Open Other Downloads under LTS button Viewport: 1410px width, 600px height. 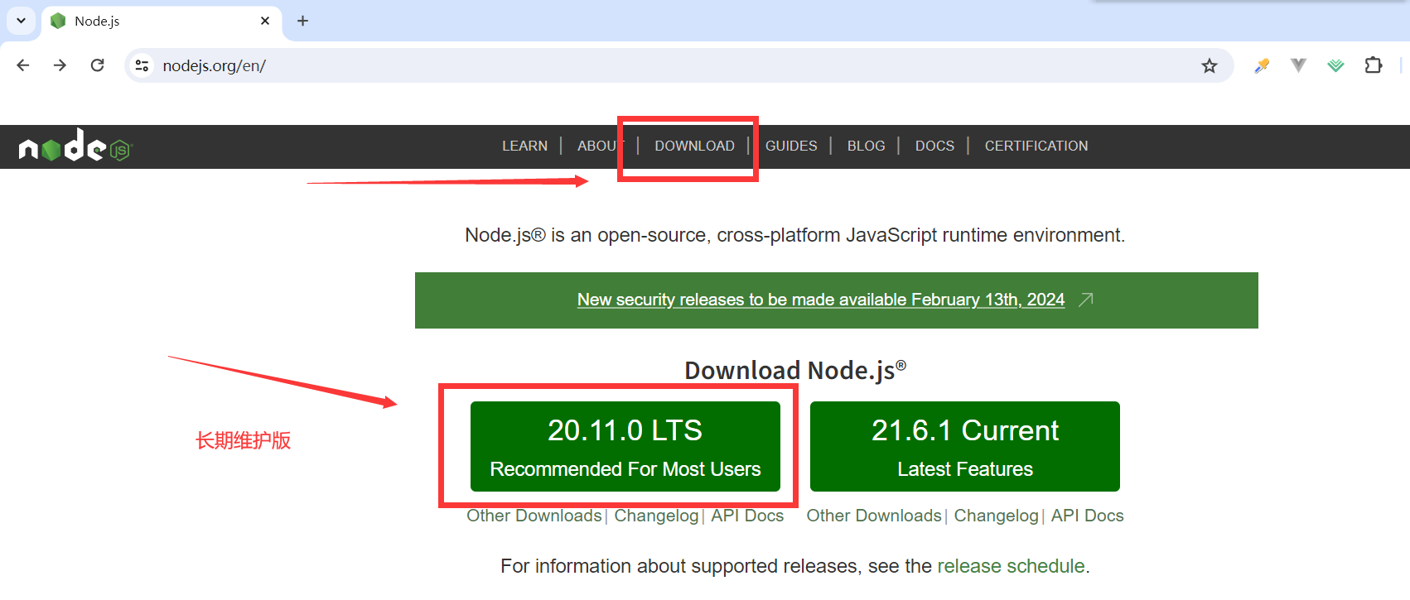pos(534,516)
